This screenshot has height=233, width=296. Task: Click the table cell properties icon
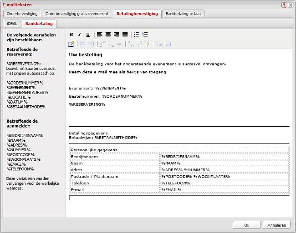pyautogui.click(x=91, y=44)
